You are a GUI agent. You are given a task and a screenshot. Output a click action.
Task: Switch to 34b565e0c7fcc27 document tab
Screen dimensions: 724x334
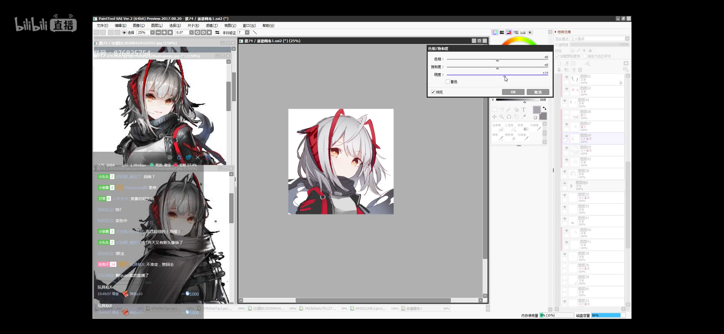click(x=324, y=308)
